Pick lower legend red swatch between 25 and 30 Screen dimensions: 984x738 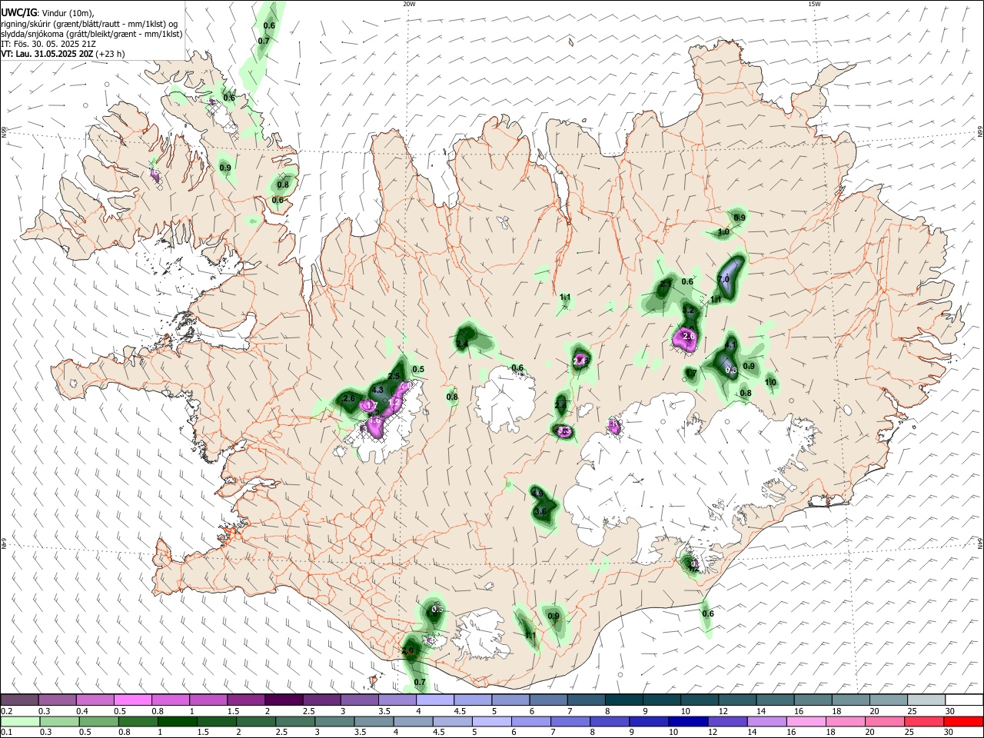pyautogui.click(x=923, y=722)
